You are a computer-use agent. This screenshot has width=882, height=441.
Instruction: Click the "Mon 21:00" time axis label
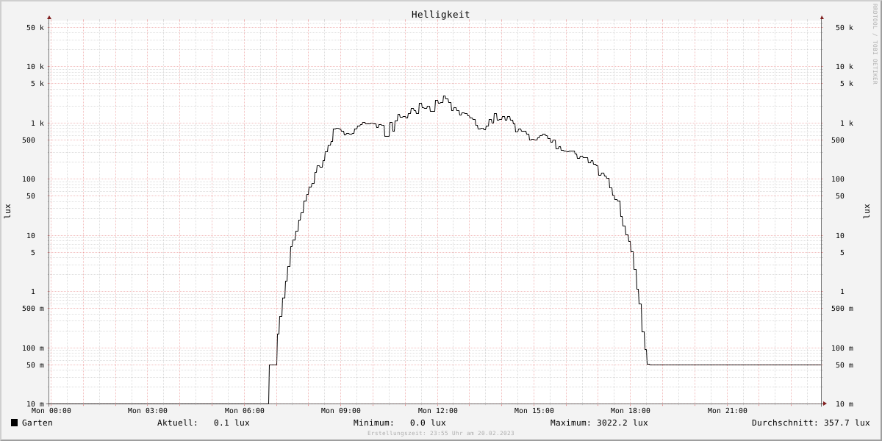tap(728, 411)
